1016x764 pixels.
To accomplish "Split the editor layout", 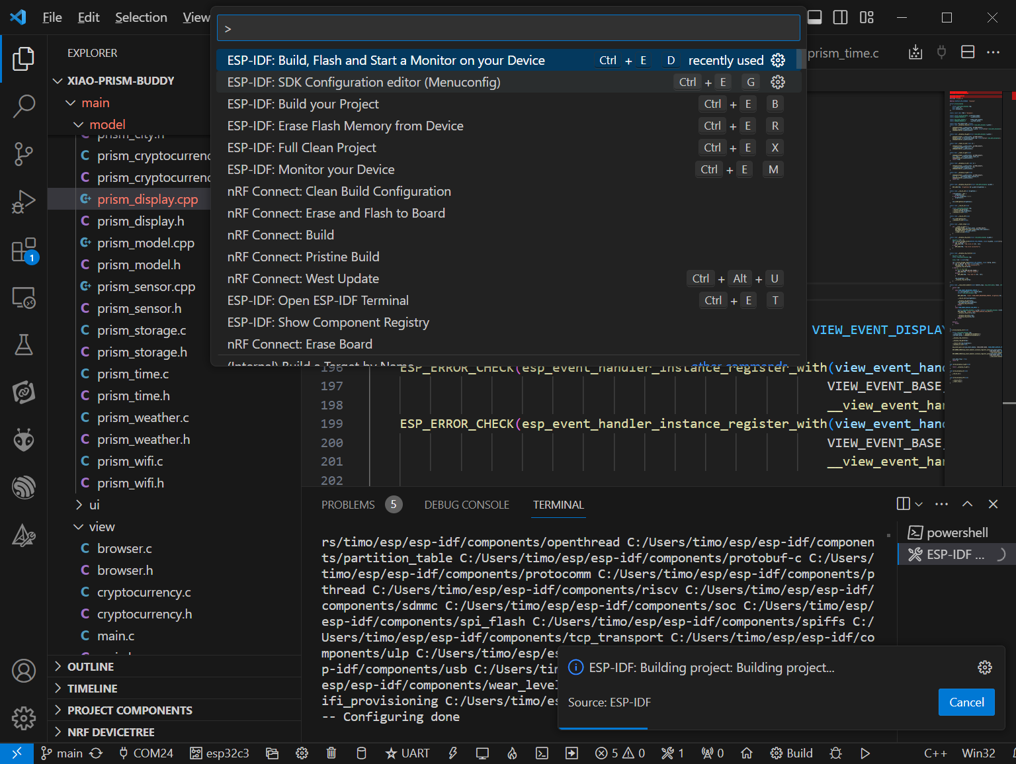I will click(968, 52).
